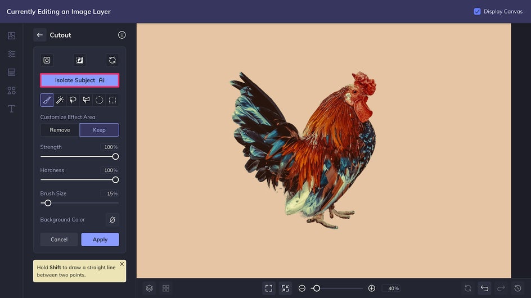Click the Hardness 100% value field

[109, 170]
